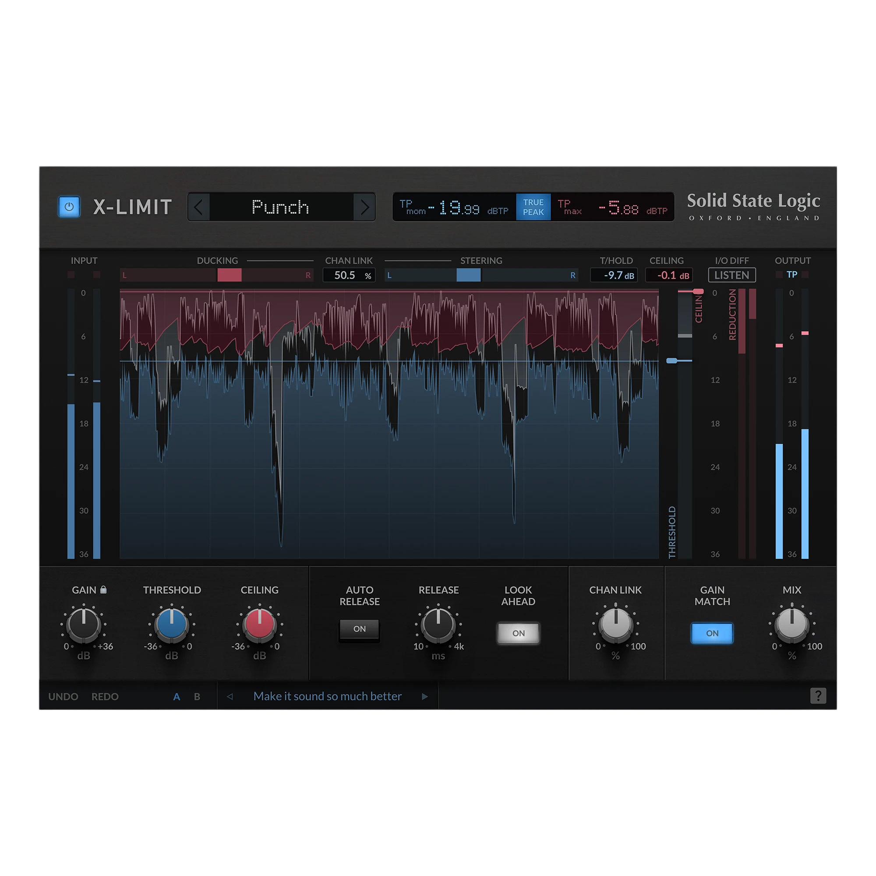The width and height of the screenshot is (876, 876).
Task: Click the CHAN LINK 50.5 % value field
Action: coord(349,275)
